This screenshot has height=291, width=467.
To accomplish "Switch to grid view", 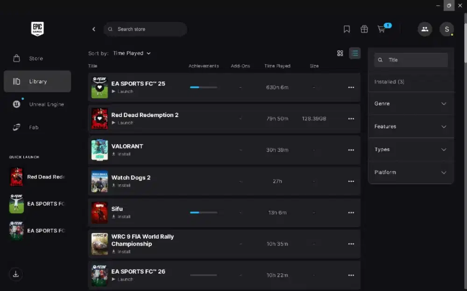I will click(x=340, y=53).
